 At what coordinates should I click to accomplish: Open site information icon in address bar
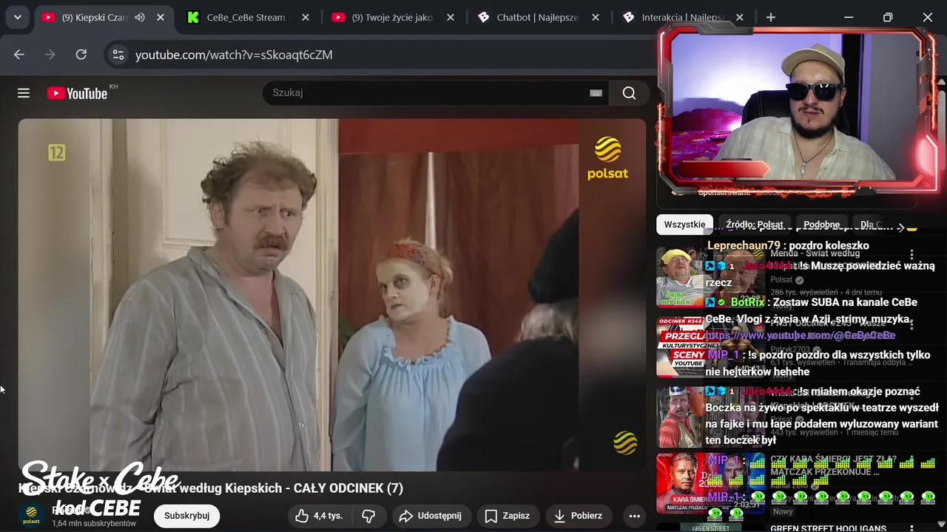(118, 55)
